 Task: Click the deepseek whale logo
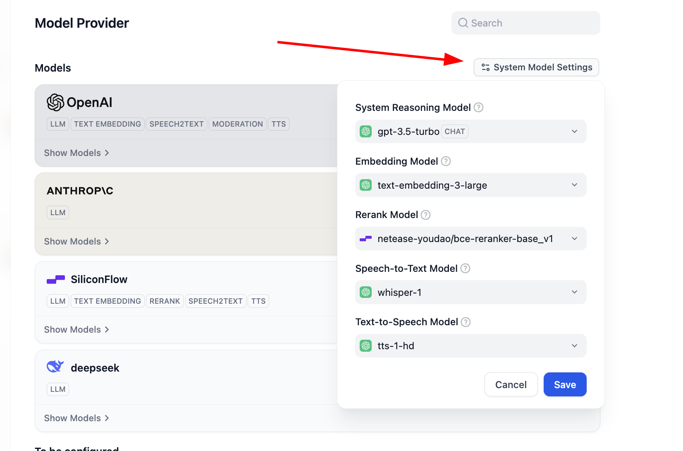coord(55,367)
